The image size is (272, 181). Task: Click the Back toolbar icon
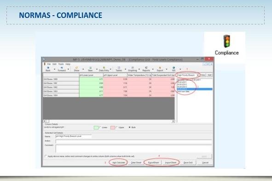(x=48, y=68)
